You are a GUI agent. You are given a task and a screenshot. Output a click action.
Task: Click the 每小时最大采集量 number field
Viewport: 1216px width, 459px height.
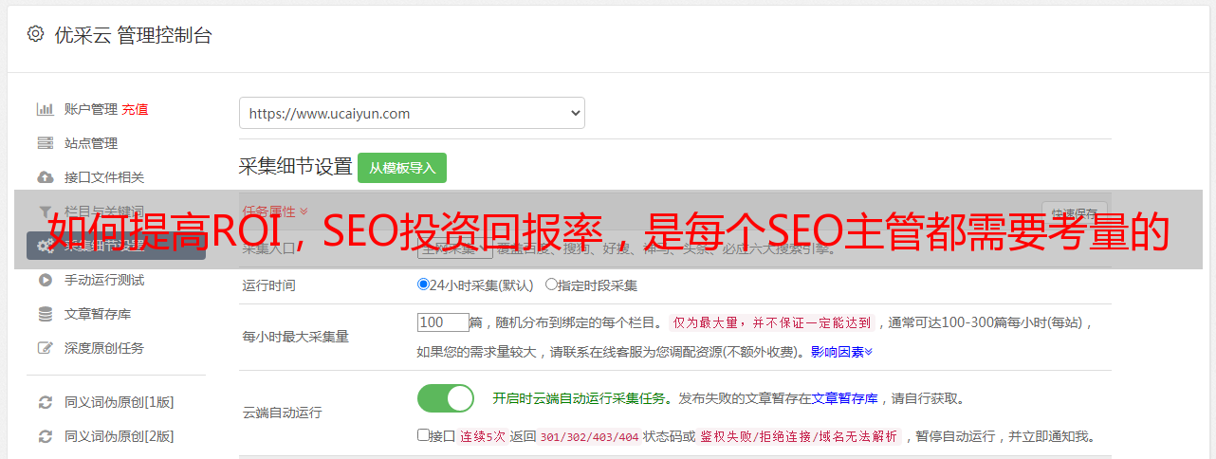(x=443, y=322)
